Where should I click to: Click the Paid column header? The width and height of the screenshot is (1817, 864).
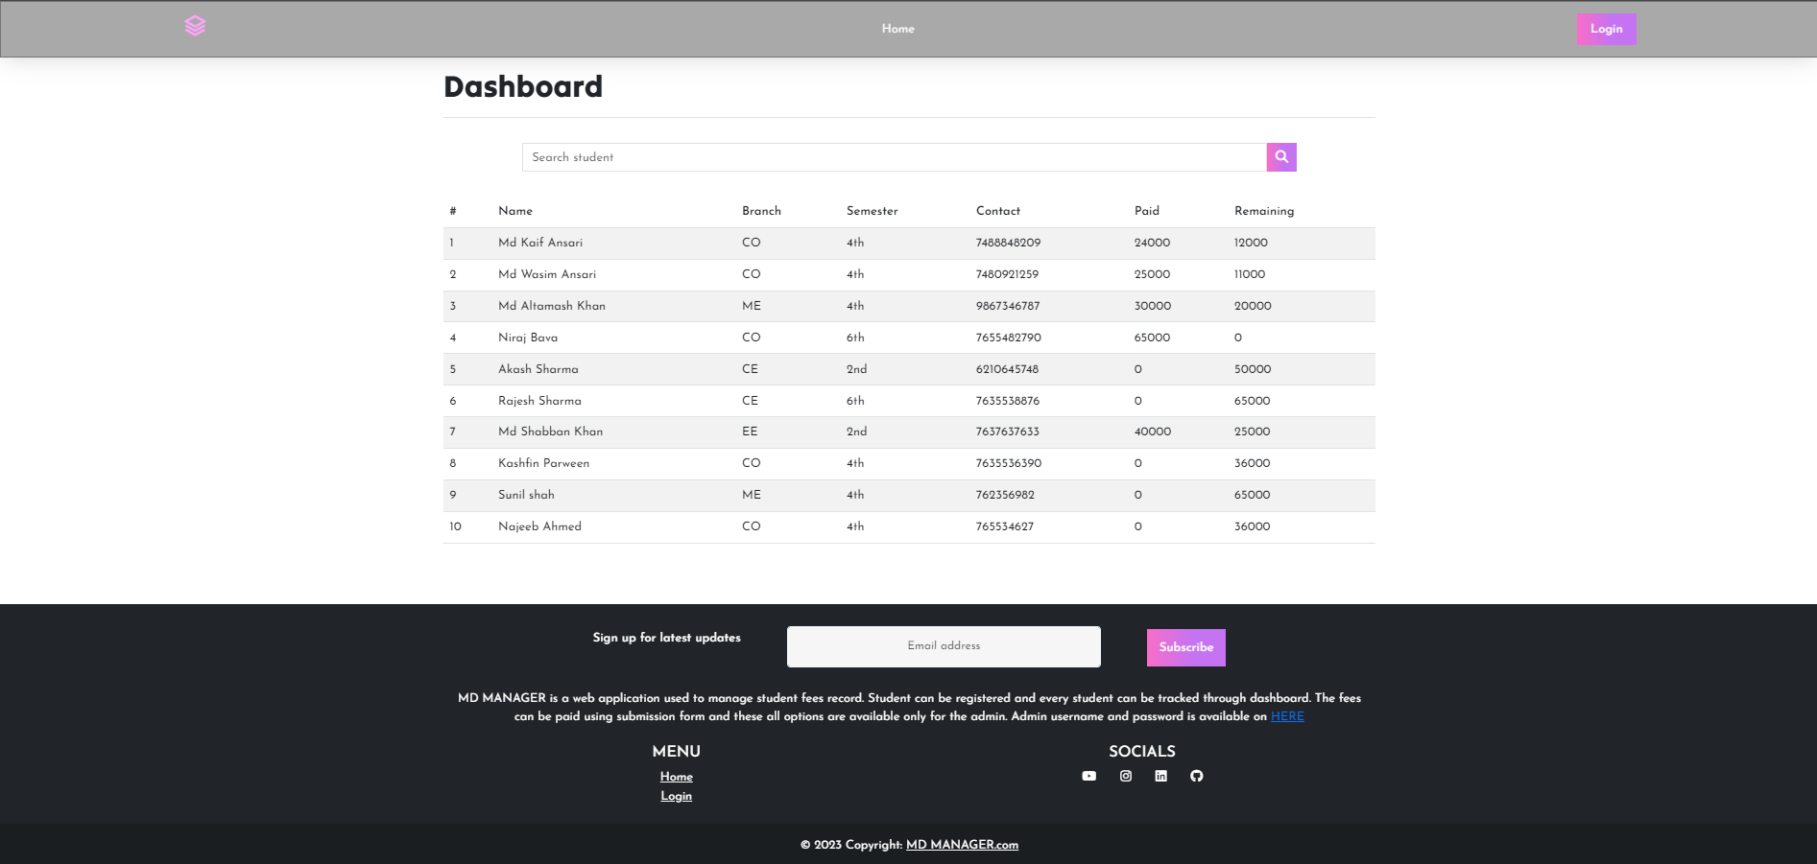pos(1147,211)
